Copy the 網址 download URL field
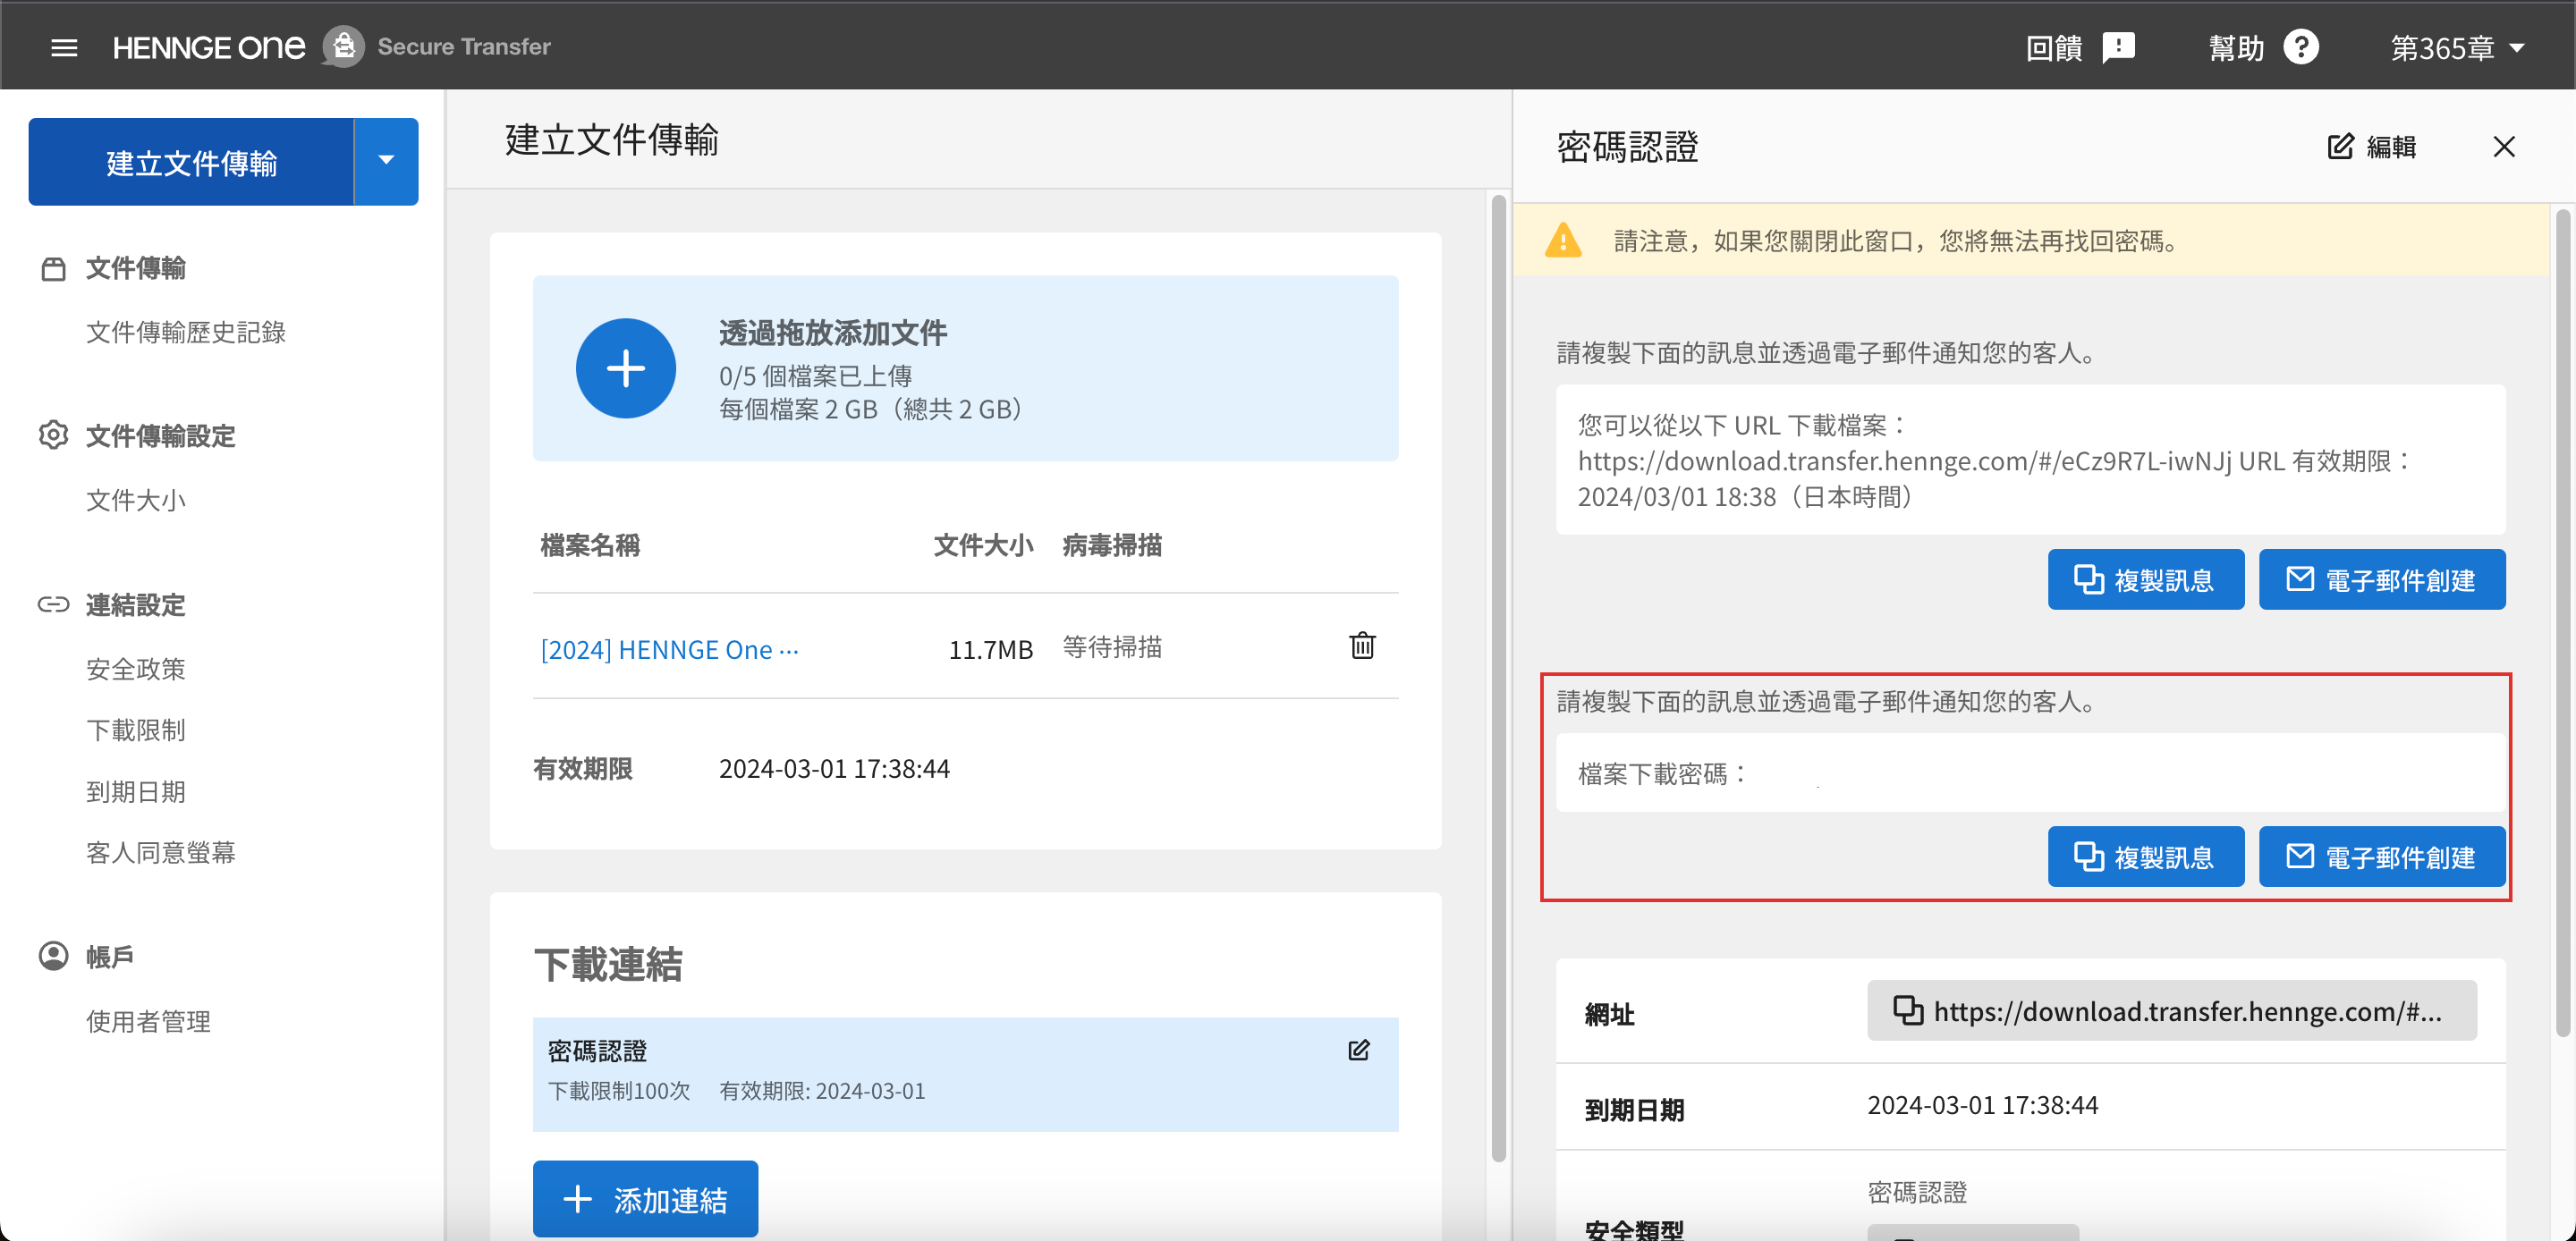Viewport: 2576px width, 1241px height. (x=2171, y=1011)
